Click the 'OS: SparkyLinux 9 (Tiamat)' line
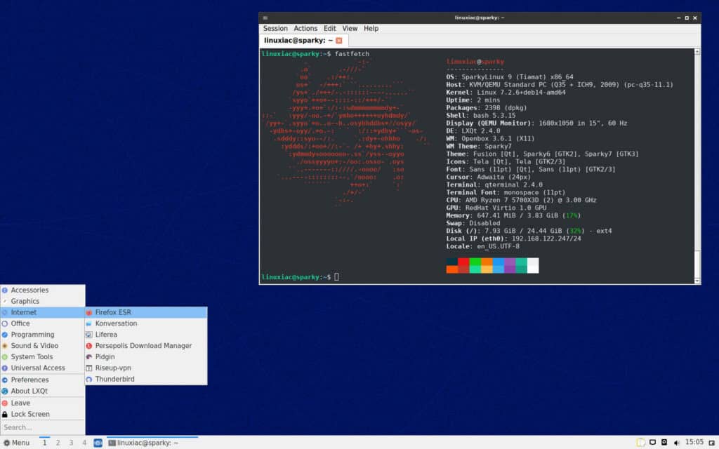 tap(510, 77)
